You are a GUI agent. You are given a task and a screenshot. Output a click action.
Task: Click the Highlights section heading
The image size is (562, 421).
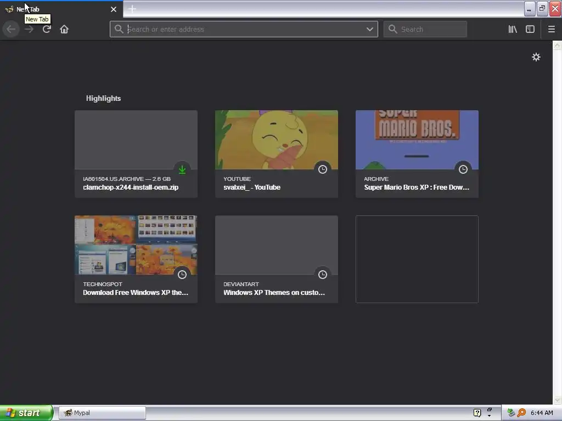click(x=103, y=99)
